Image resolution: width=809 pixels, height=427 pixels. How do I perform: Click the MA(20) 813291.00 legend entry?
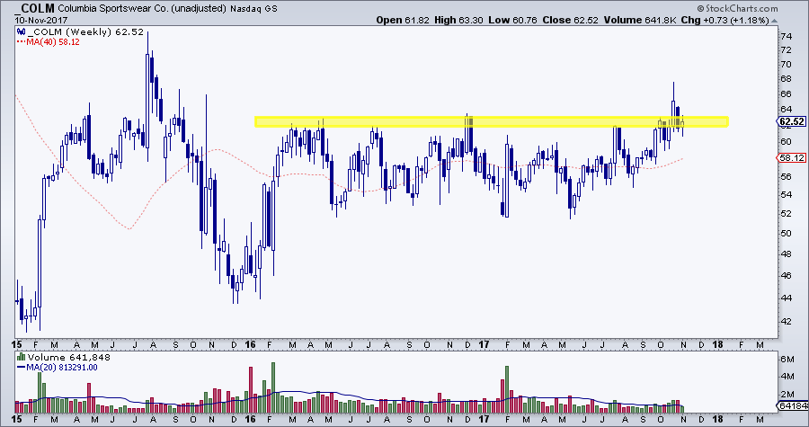click(58, 368)
